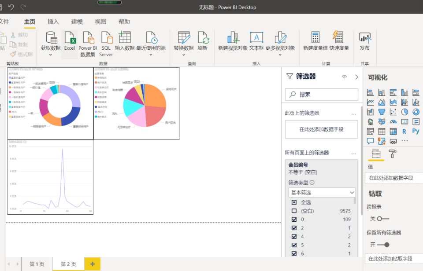
Task: Expand the 获取数据 dropdown arrow
Action: [x=50, y=55]
